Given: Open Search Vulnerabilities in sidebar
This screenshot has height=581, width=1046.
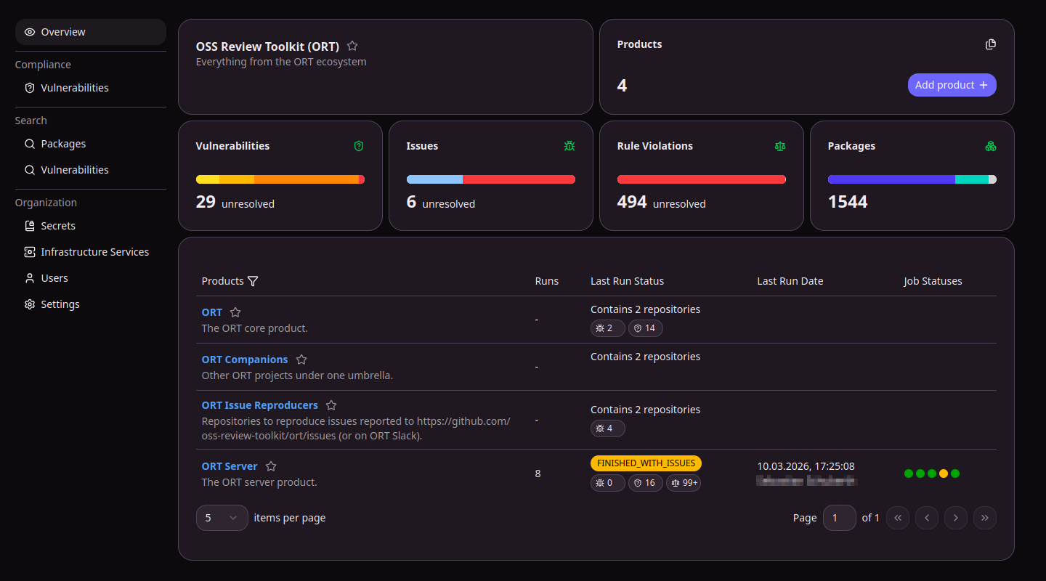Looking at the screenshot, I should pos(91,170).
